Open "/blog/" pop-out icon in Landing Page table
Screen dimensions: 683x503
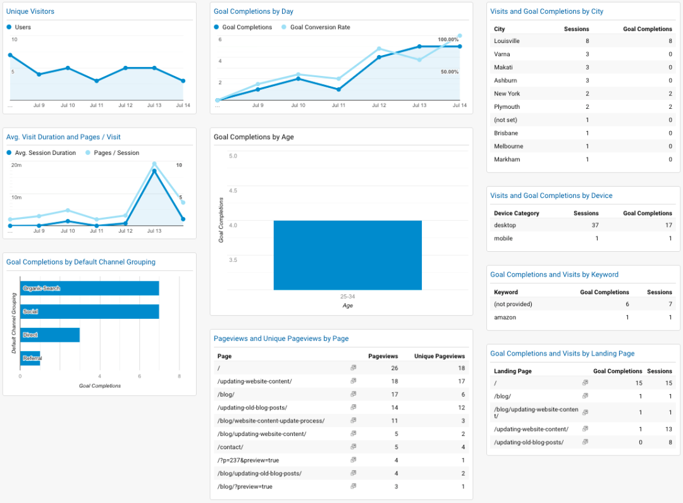click(x=585, y=396)
